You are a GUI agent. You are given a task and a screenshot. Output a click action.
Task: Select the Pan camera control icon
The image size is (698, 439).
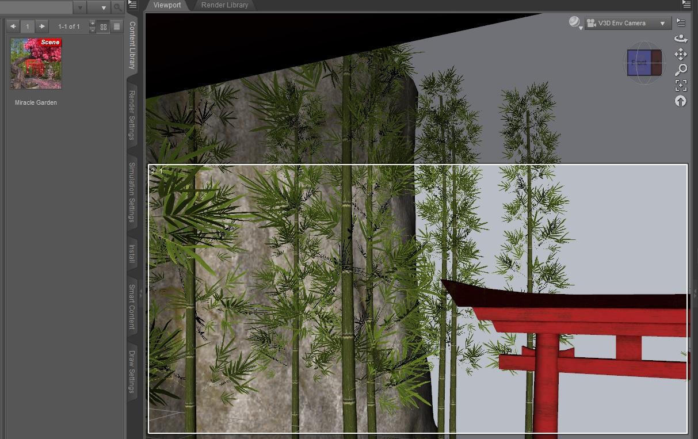681,54
